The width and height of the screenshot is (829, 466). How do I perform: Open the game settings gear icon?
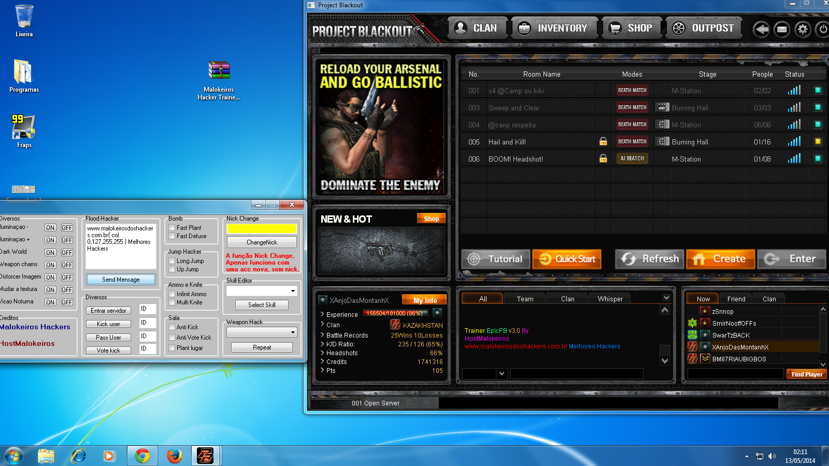pos(803,29)
